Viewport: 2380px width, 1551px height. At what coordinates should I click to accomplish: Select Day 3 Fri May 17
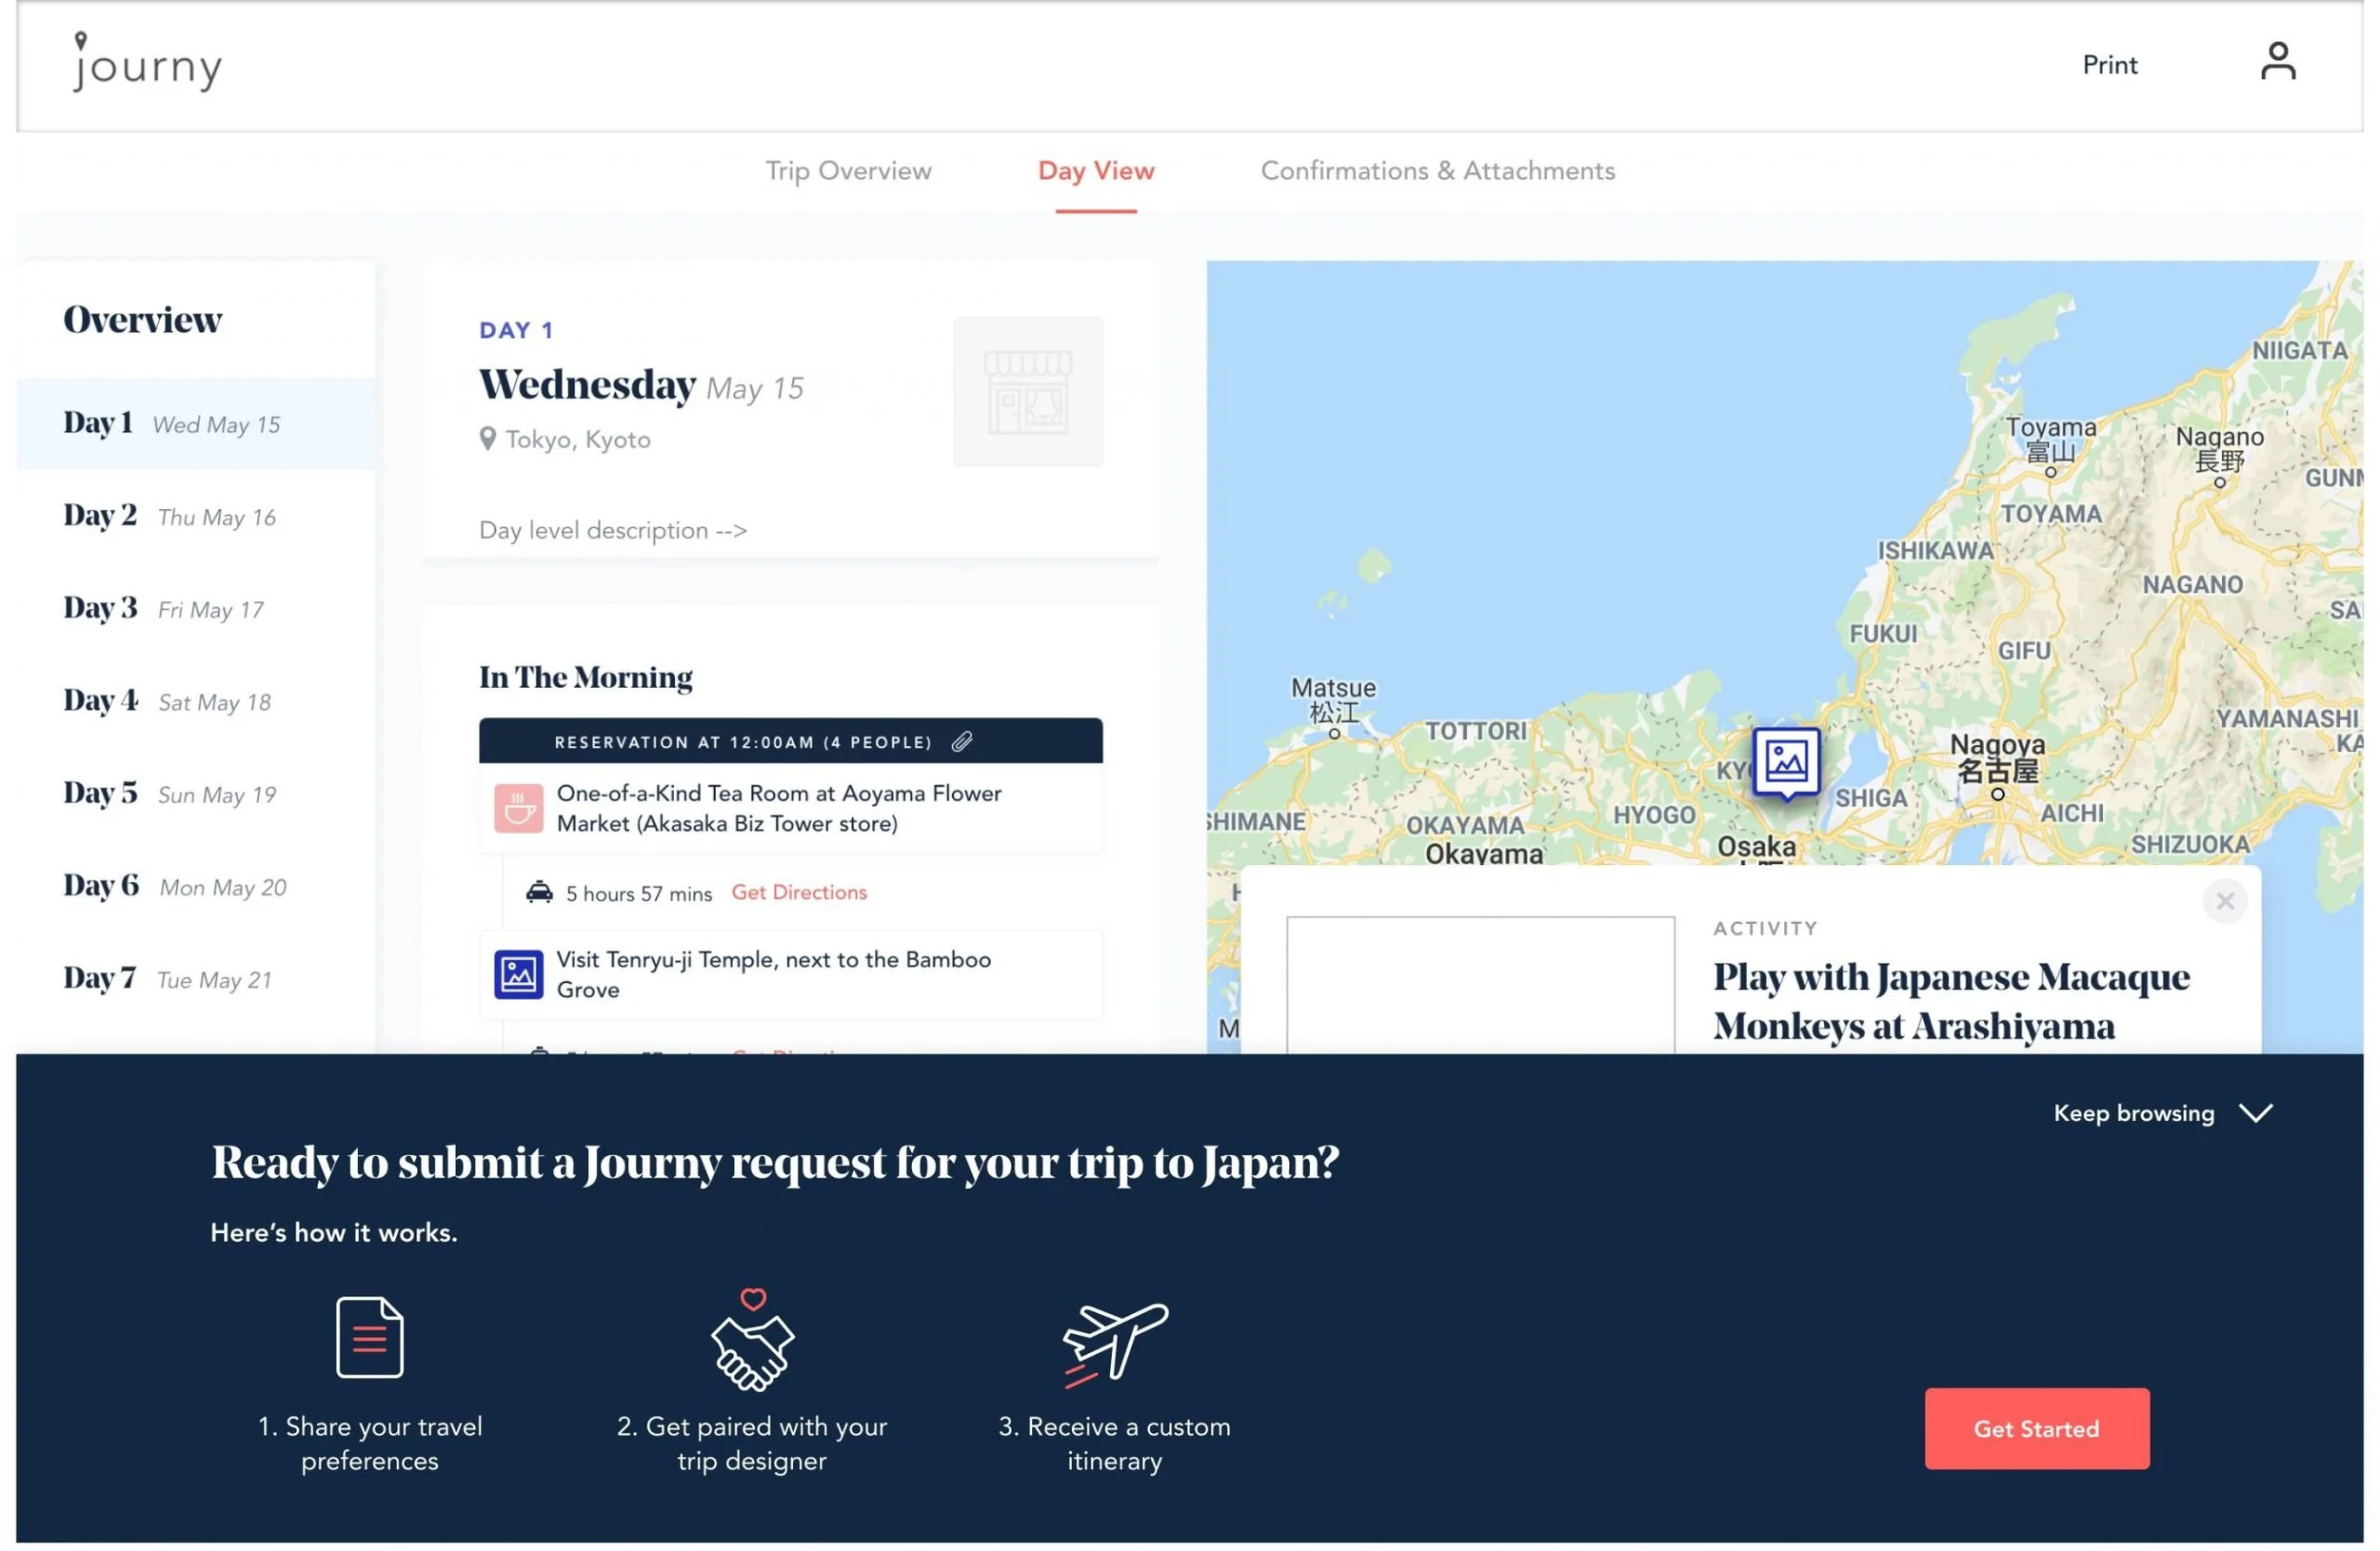pyautogui.click(x=196, y=609)
